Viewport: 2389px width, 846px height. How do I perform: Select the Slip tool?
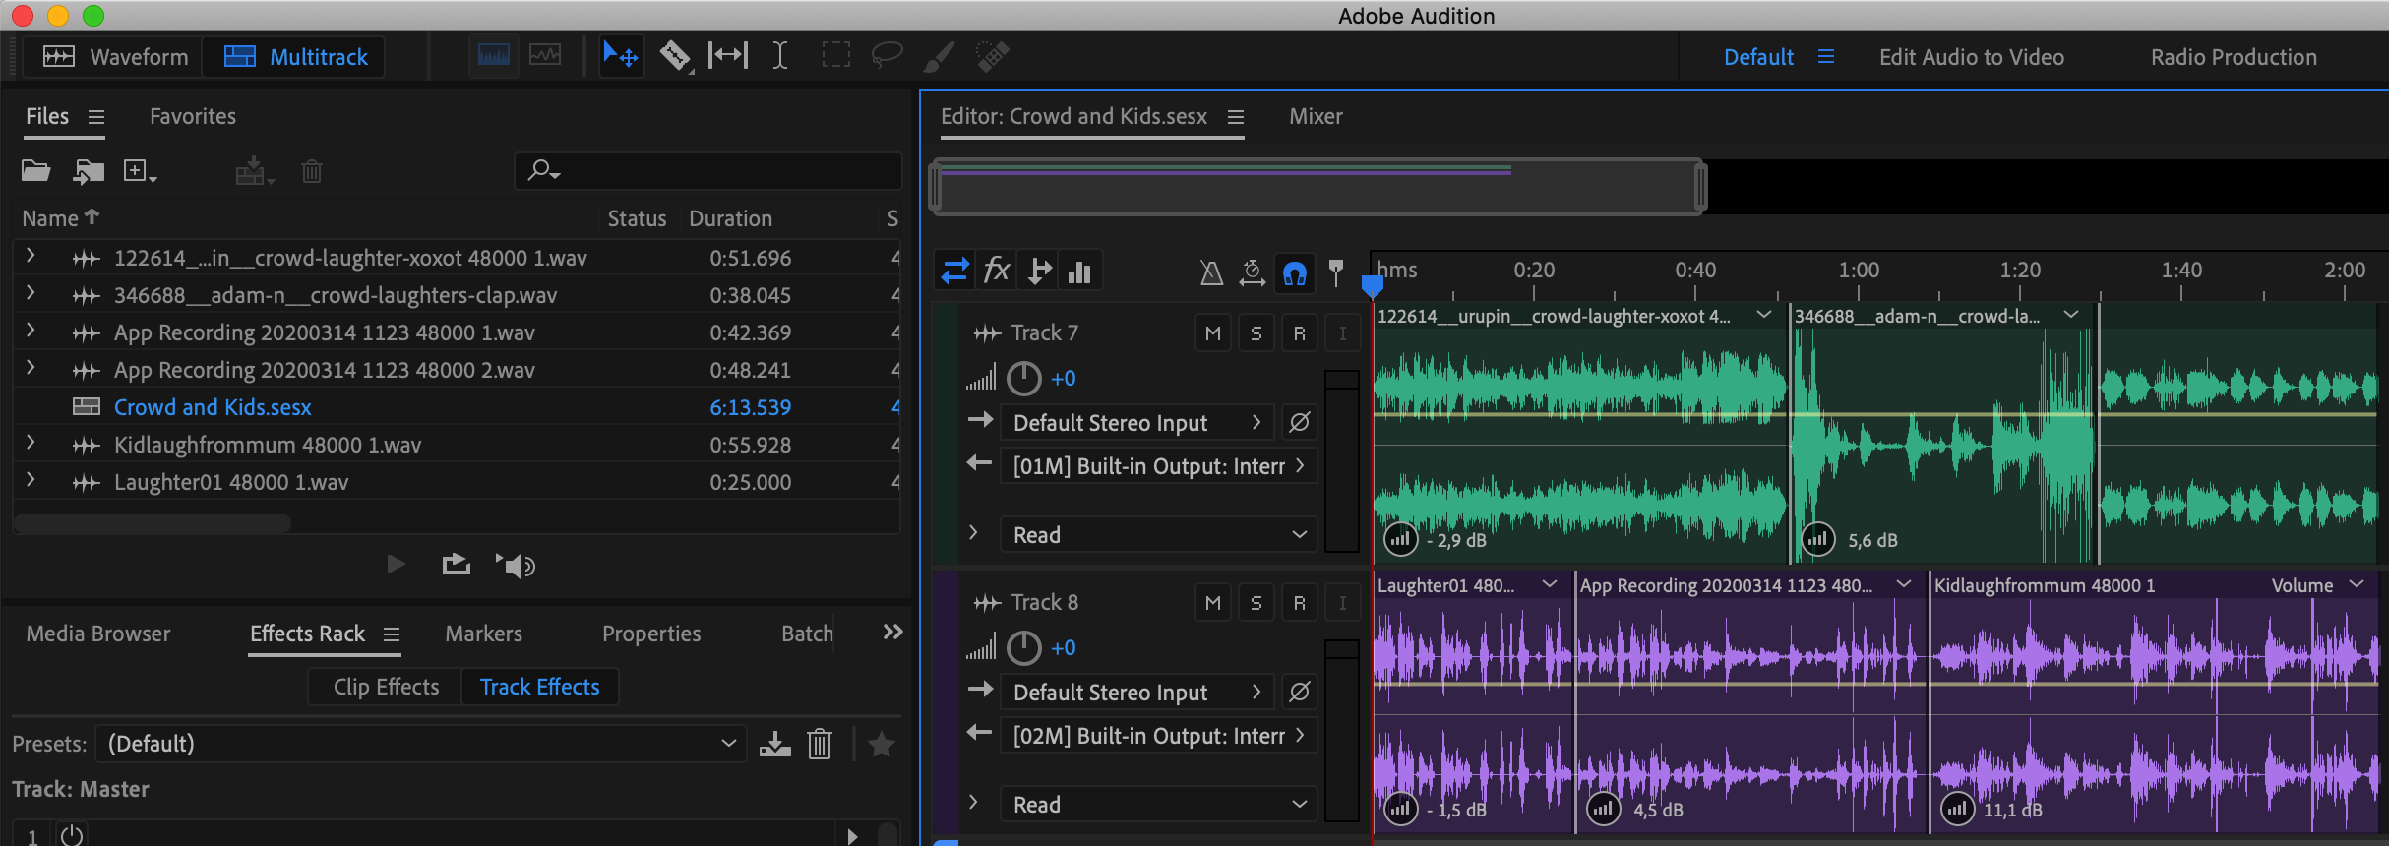pyautogui.click(x=728, y=56)
